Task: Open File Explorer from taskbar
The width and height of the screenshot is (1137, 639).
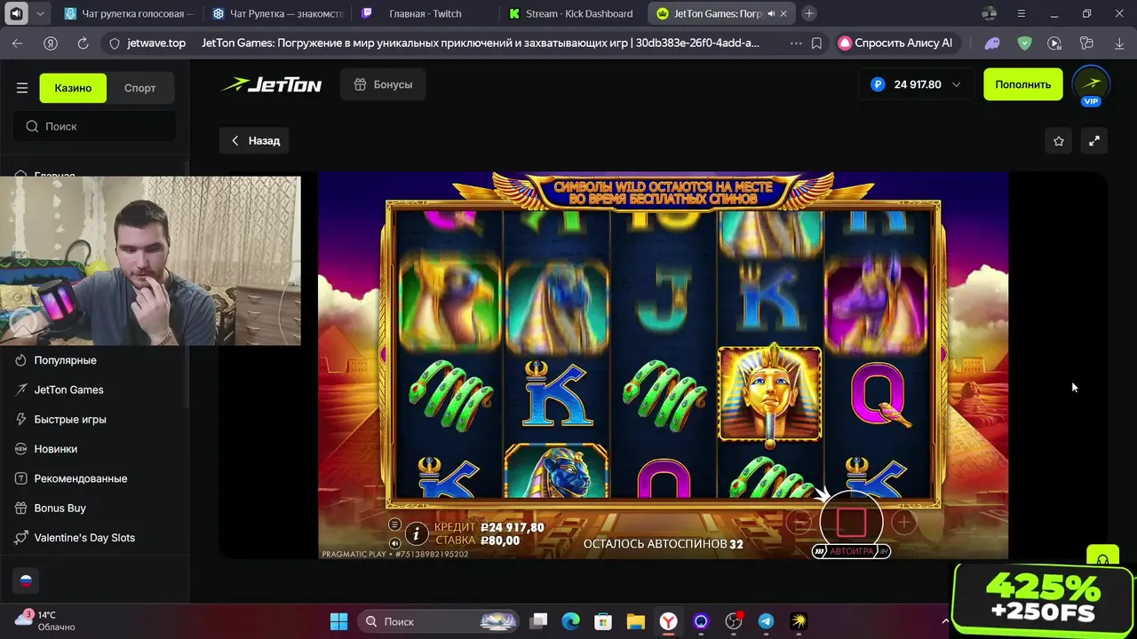Action: [x=635, y=621]
